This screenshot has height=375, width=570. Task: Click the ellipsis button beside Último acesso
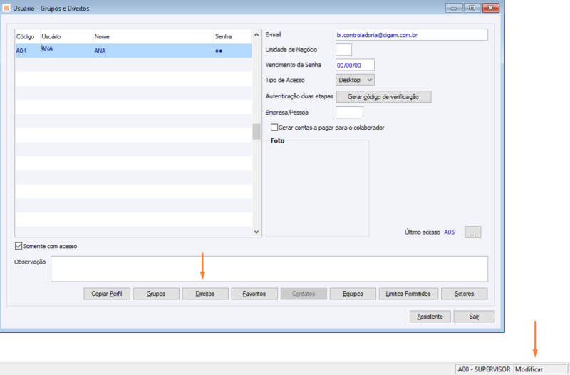[x=472, y=232]
